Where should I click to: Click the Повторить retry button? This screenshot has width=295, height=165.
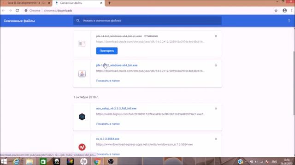point(107,51)
